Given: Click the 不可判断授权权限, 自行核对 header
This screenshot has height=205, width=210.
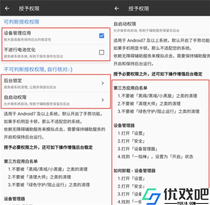Looking at the screenshot, I should click(x=38, y=69).
